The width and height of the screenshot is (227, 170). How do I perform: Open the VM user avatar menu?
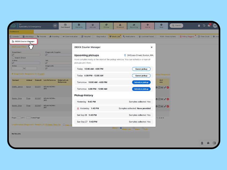click(x=215, y=26)
